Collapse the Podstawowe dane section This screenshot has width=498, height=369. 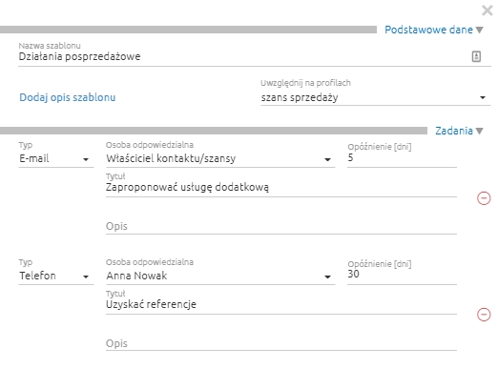(x=480, y=30)
